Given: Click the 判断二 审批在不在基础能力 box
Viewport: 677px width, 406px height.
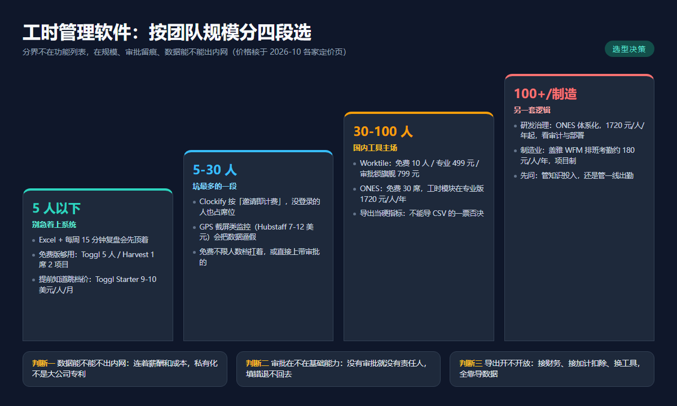Looking at the screenshot, I should [x=338, y=369].
